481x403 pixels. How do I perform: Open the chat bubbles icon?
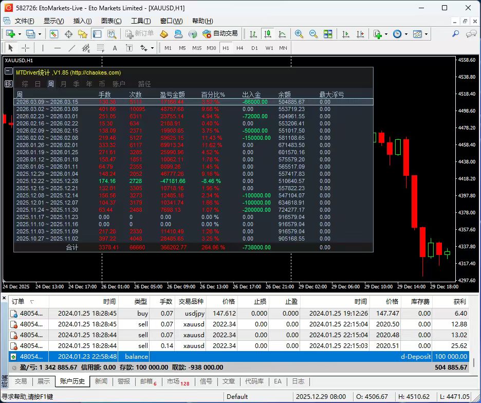(471, 34)
